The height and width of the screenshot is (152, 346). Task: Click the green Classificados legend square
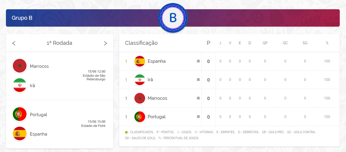pyautogui.click(x=126, y=132)
